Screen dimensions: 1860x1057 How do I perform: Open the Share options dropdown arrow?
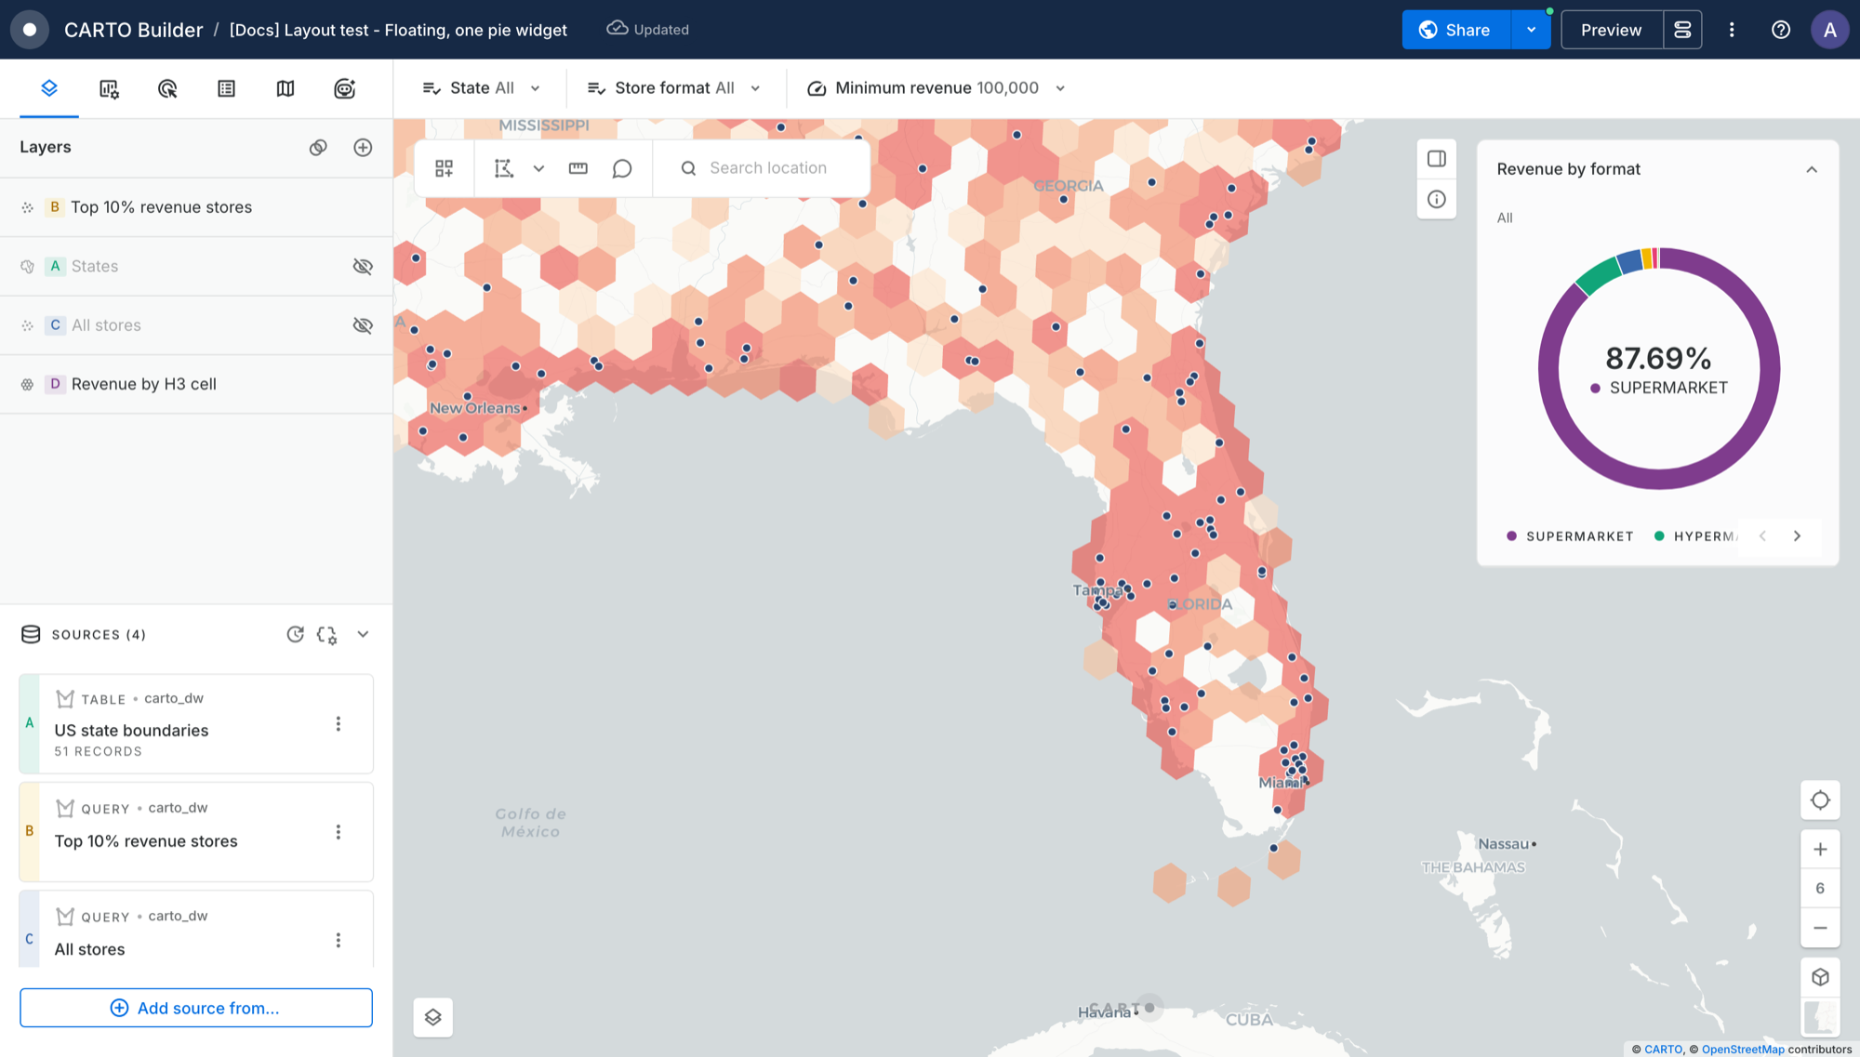coord(1531,30)
